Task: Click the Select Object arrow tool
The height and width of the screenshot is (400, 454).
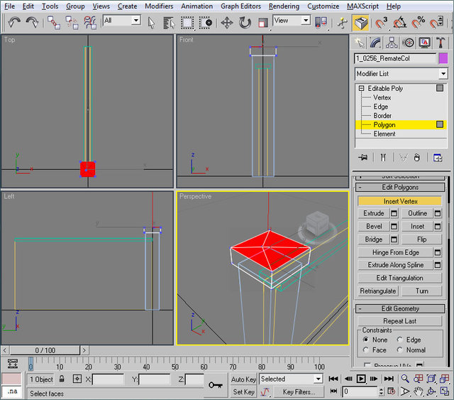Action: coord(151,22)
